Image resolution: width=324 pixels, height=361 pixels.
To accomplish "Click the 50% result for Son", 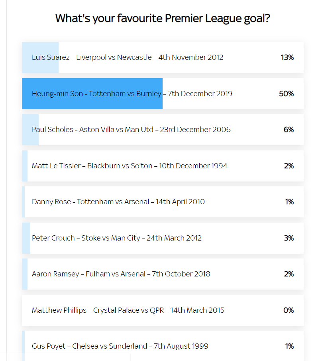I will 286,94.
